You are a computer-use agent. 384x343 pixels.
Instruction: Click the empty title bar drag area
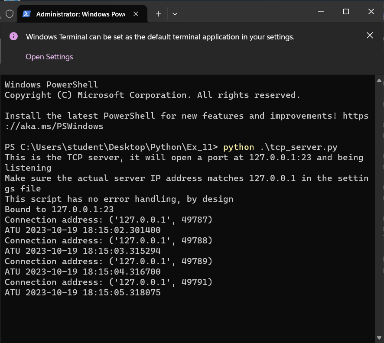click(x=247, y=12)
